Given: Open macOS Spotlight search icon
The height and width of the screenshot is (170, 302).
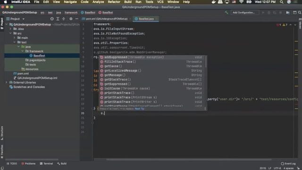Looking at the screenshot, I should (282, 2).
